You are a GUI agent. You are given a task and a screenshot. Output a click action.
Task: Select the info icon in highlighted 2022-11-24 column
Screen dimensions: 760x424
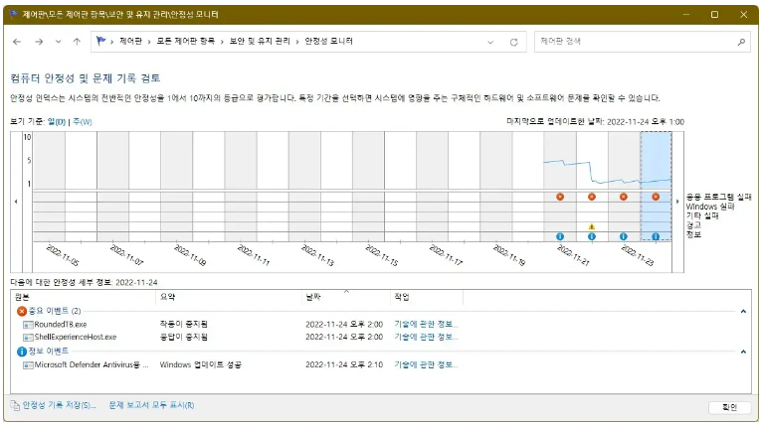pyautogui.click(x=656, y=236)
